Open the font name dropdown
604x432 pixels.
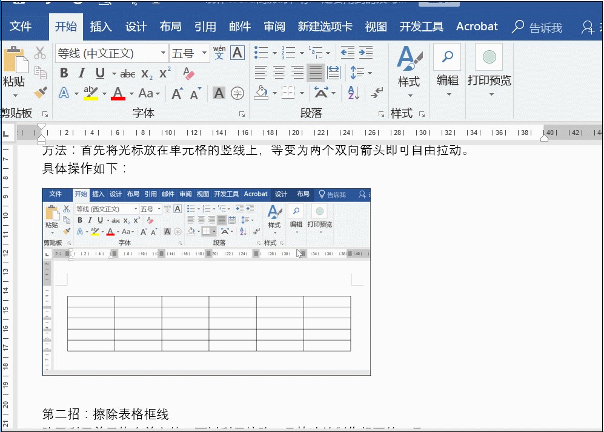163,53
